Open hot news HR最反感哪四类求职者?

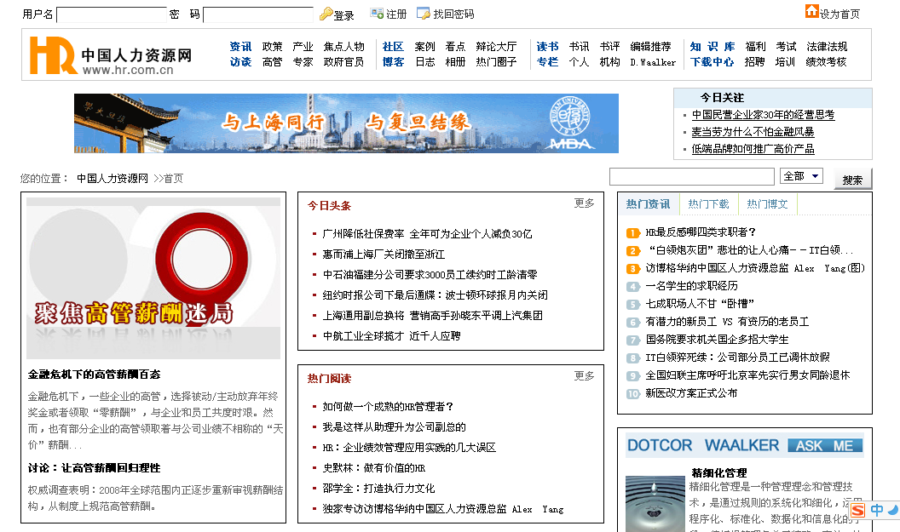(701, 232)
